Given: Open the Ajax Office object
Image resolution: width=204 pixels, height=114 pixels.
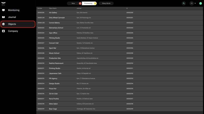Looking at the screenshot, I should [120, 33].
